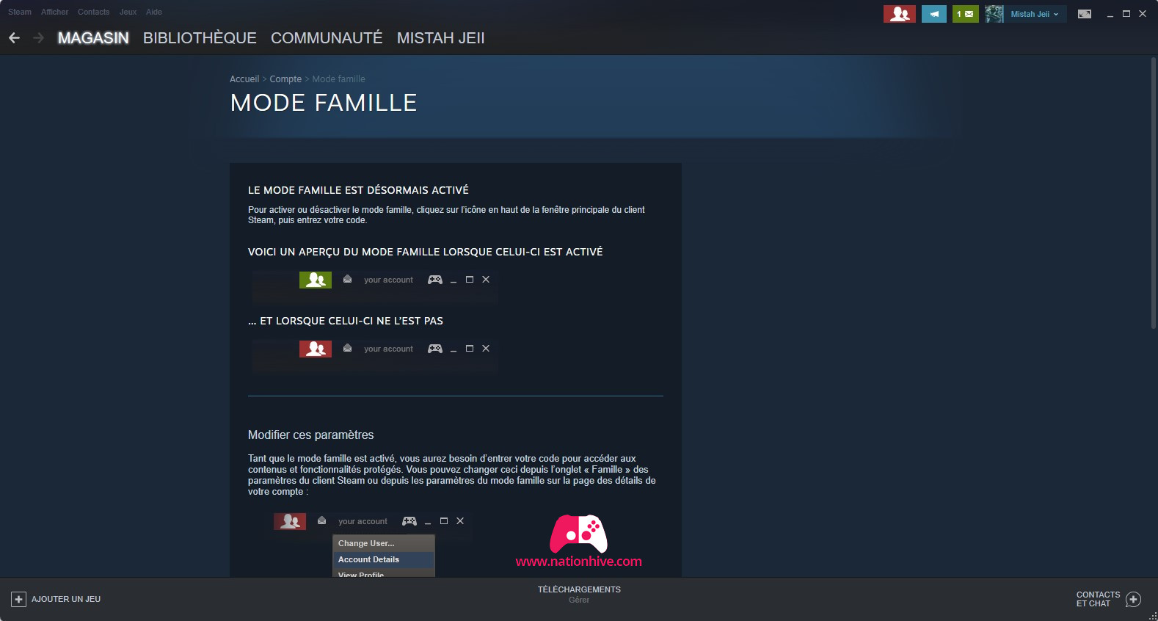This screenshot has height=621, width=1158.
Task: Open the Afficher menu
Action: pyautogui.click(x=54, y=12)
